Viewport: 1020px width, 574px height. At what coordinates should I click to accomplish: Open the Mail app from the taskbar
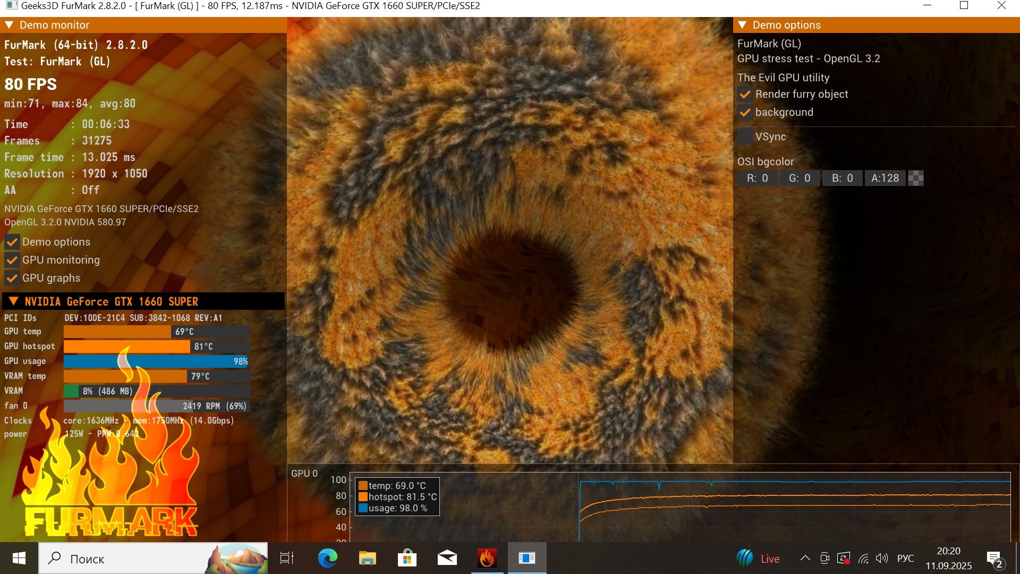447,558
